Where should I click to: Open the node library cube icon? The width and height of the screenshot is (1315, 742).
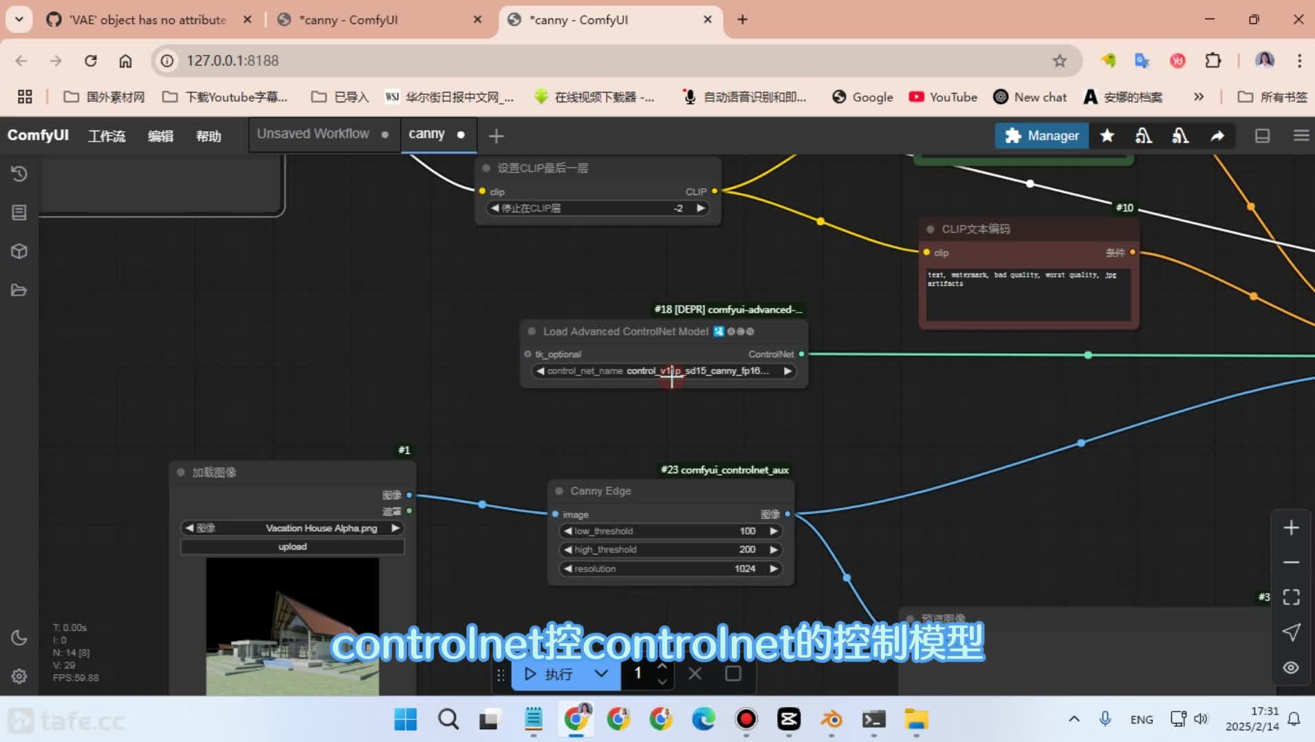[x=19, y=251]
